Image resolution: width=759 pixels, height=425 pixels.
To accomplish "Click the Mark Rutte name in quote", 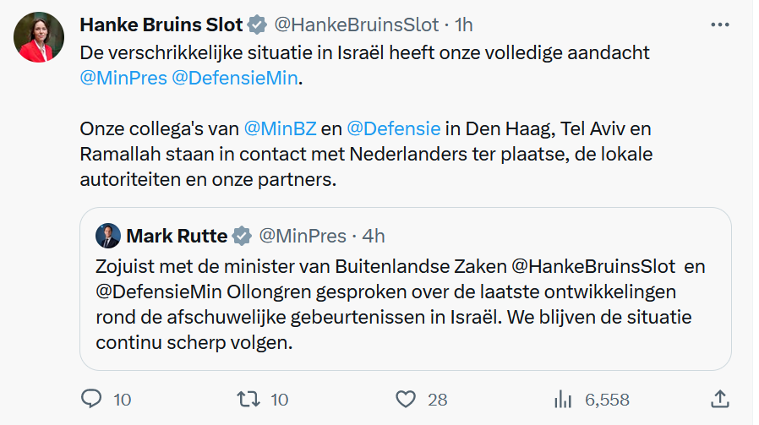I will [177, 234].
